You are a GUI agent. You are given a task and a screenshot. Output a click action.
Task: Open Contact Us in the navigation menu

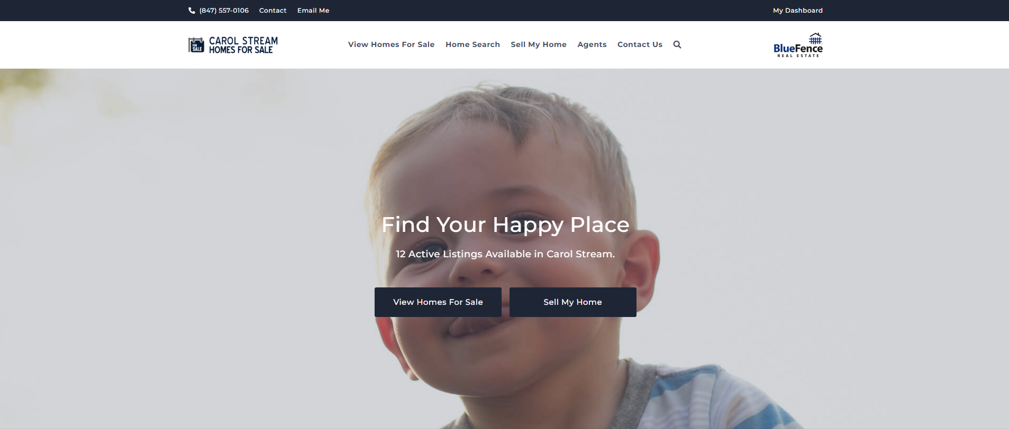[640, 44]
